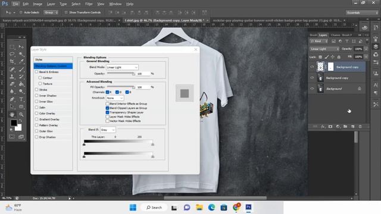Select the Horizontal Type tool
Image resolution: width=381 pixels, height=214 pixels.
(21, 99)
